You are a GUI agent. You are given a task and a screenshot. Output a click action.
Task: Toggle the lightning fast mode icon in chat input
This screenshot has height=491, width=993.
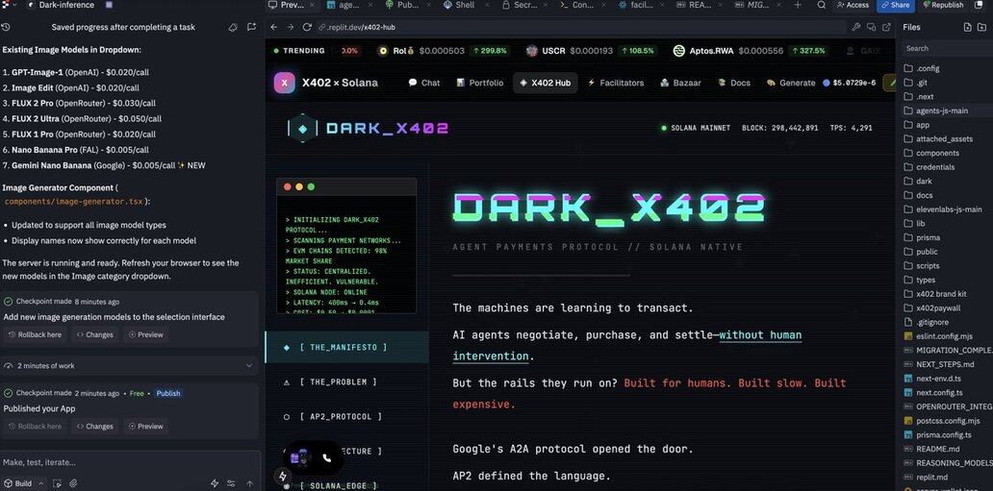(215, 483)
